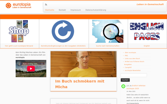Open 'Artikel aus früheren Buch-Ausgaben' link

click(134, 63)
